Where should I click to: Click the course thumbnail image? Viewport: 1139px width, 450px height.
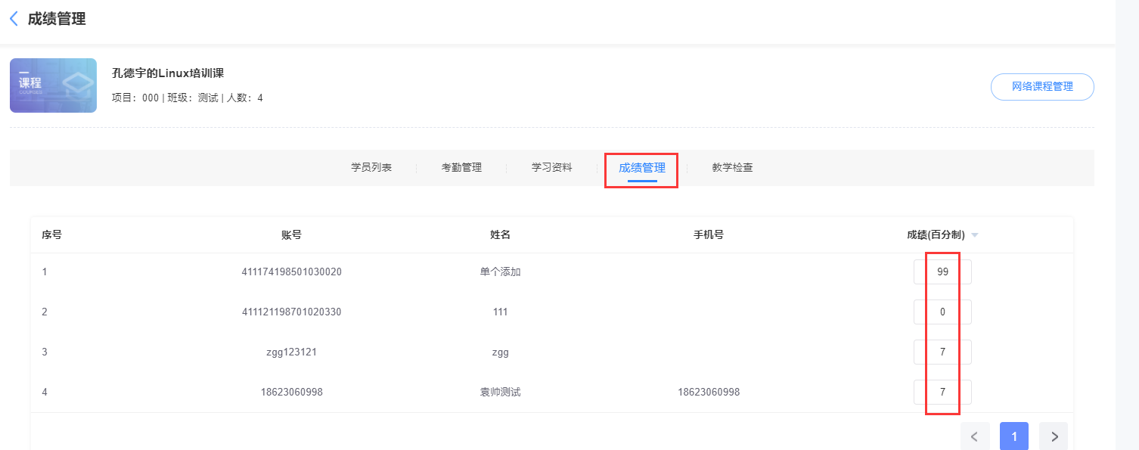(x=53, y=85)
